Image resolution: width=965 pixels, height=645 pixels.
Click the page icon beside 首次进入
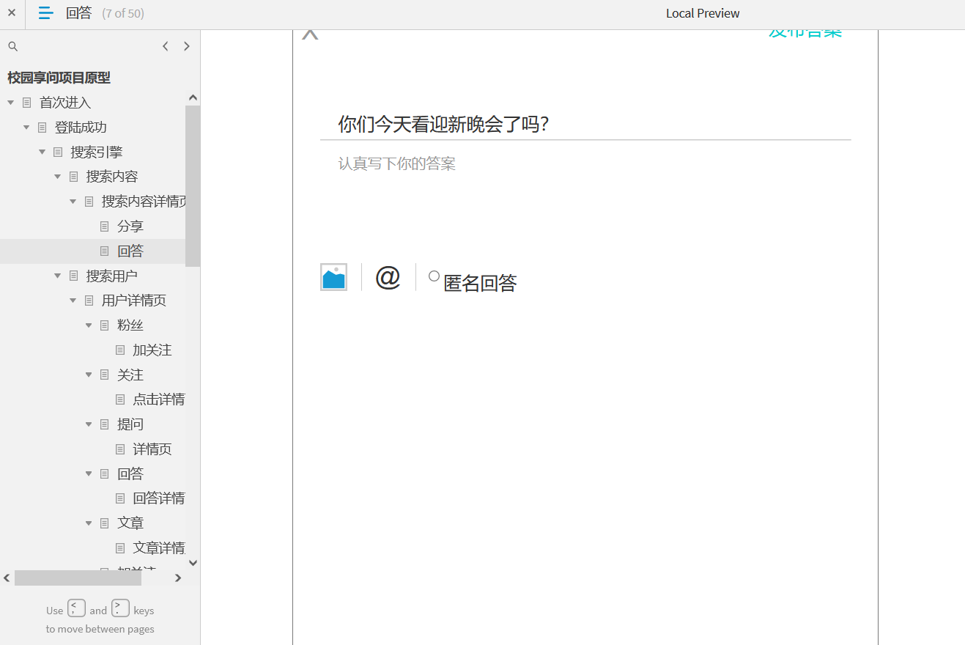pyautogui.click(x=27, y=103)
